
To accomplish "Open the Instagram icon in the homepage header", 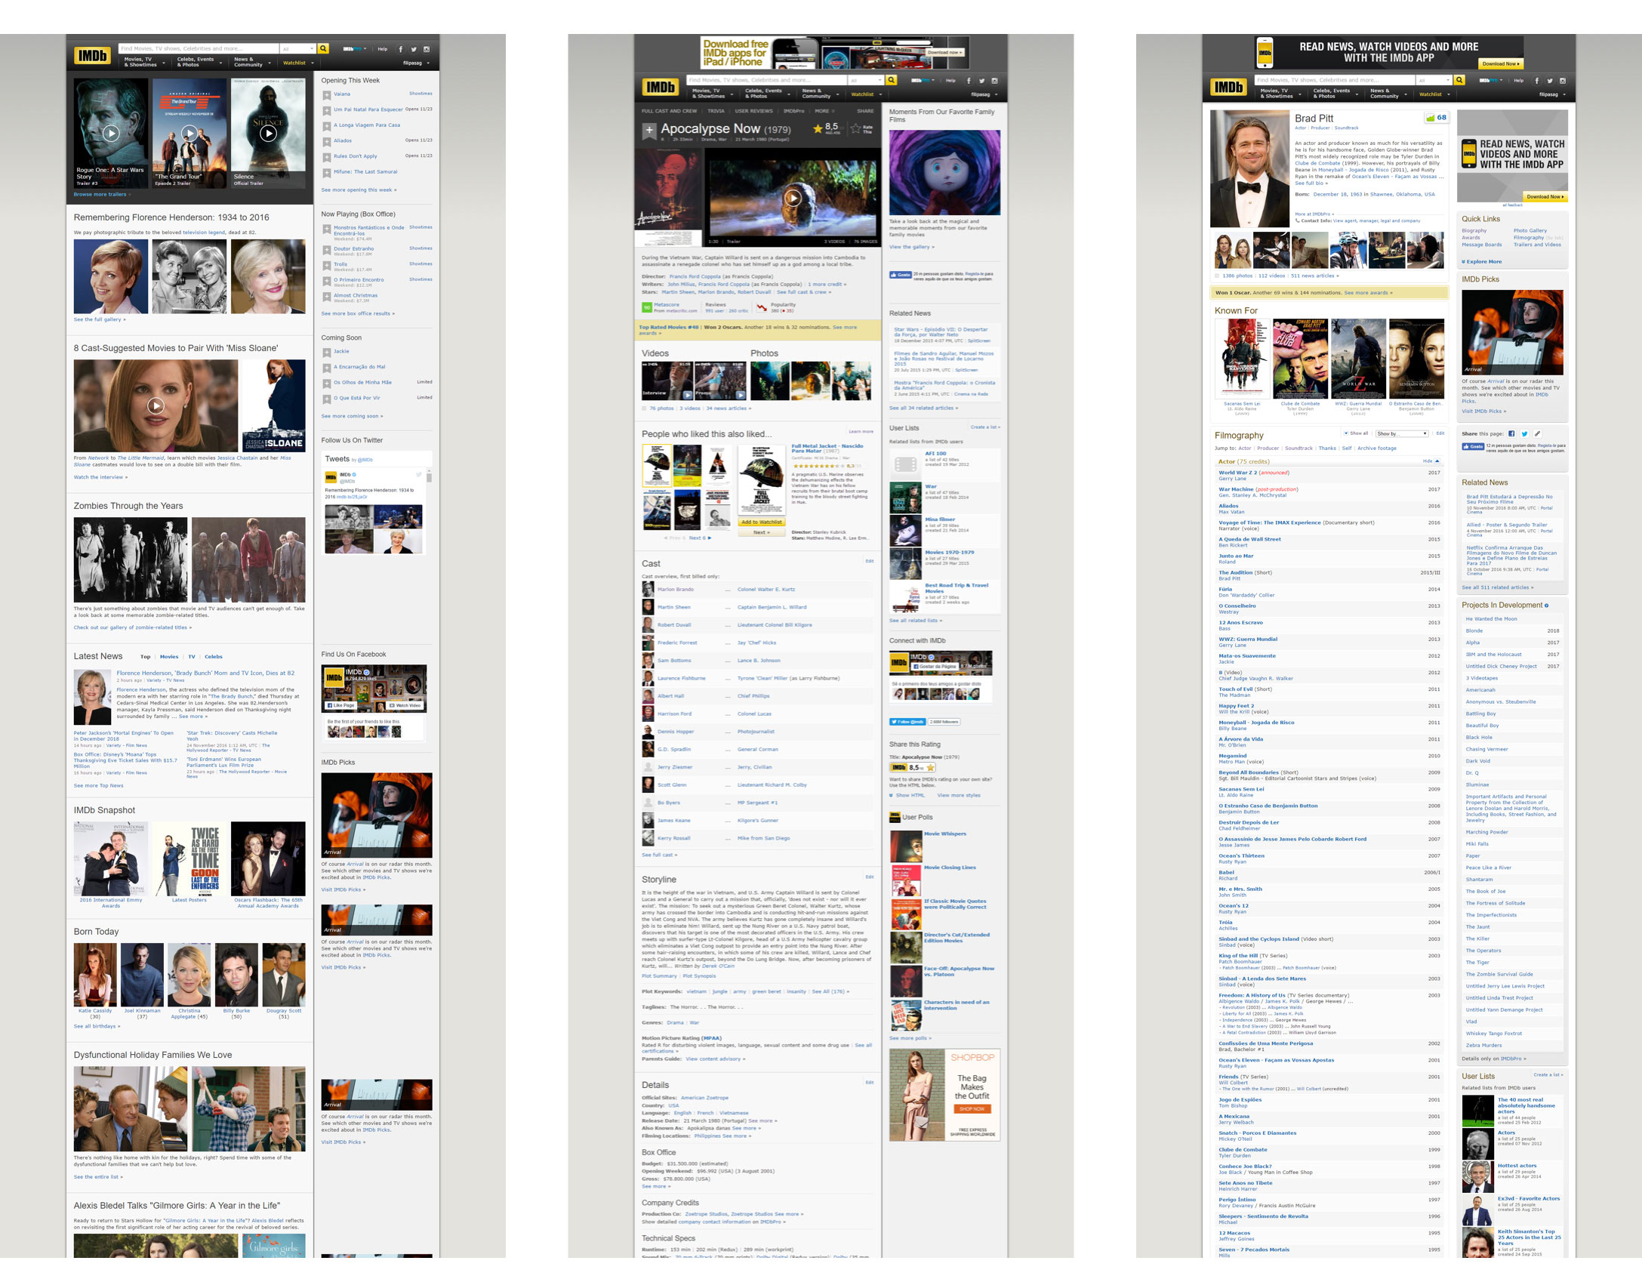I will tap(427, 49).
